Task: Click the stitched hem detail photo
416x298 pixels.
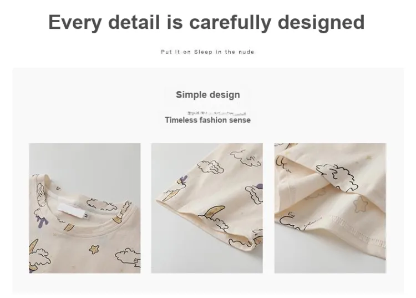Action: 331,208
